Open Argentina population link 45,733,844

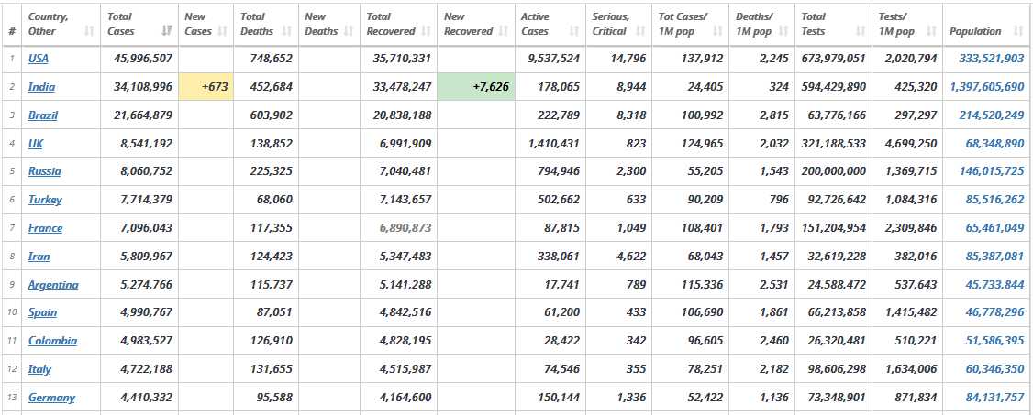pyautogui.click(x=994, y=285)
